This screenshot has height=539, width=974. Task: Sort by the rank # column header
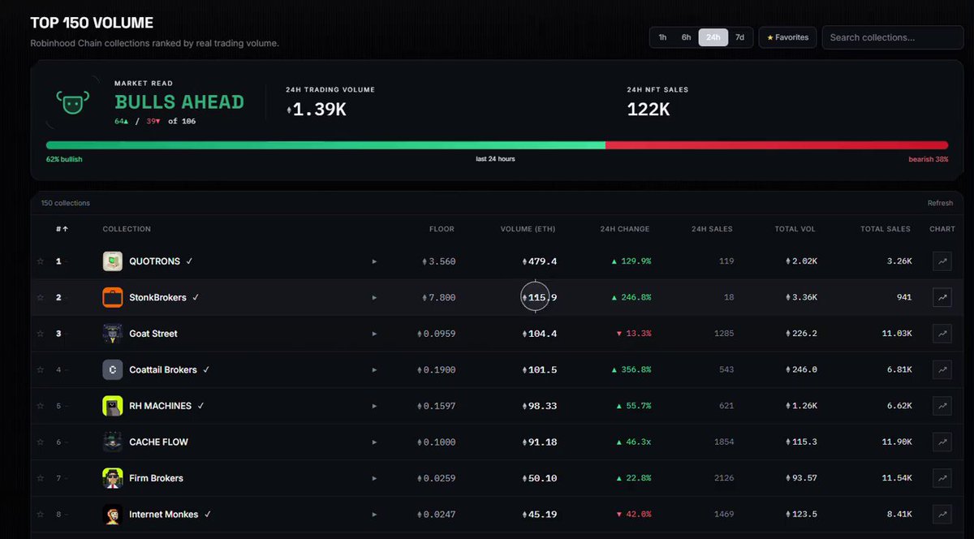tap(62, 229)
